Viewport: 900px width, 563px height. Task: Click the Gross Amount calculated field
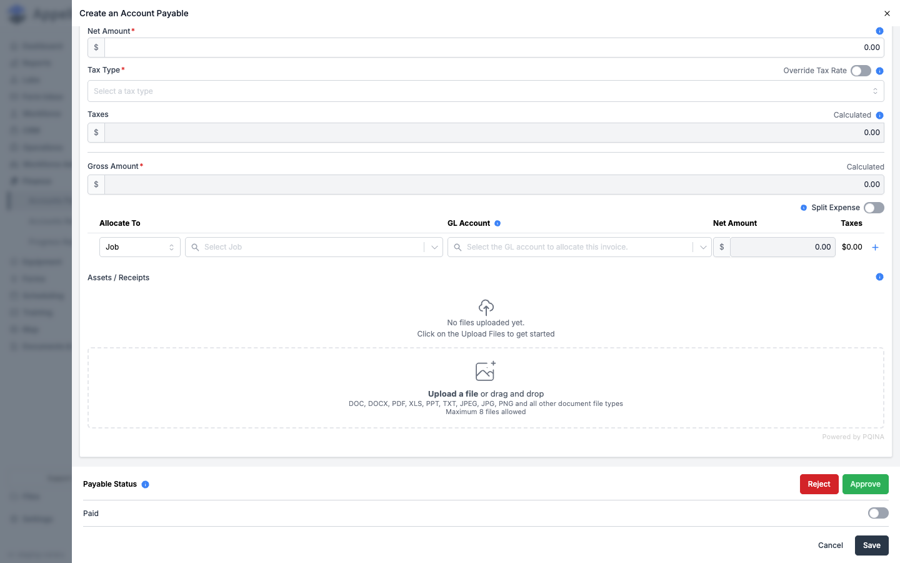pos(494,185)
